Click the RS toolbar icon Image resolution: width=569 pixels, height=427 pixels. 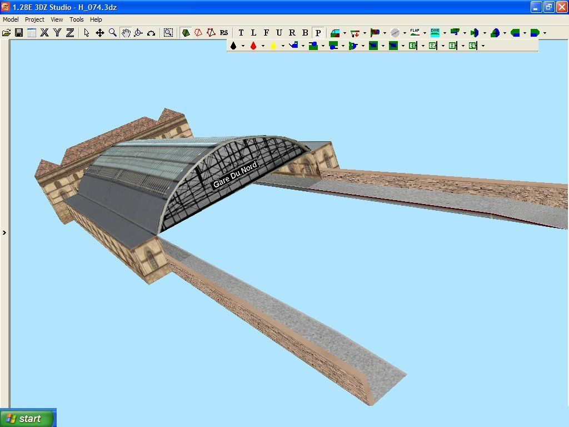224,33
